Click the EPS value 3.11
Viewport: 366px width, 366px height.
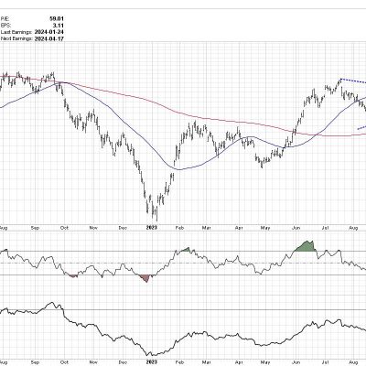point(59,26)
